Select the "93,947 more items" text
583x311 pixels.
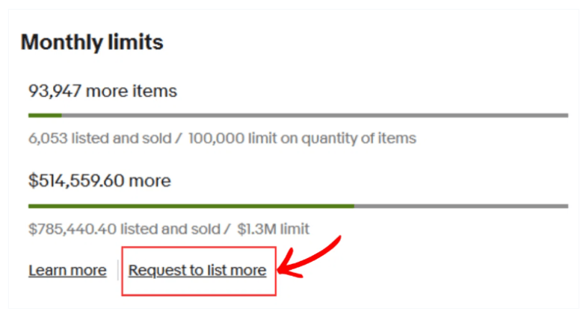[102, 91]
